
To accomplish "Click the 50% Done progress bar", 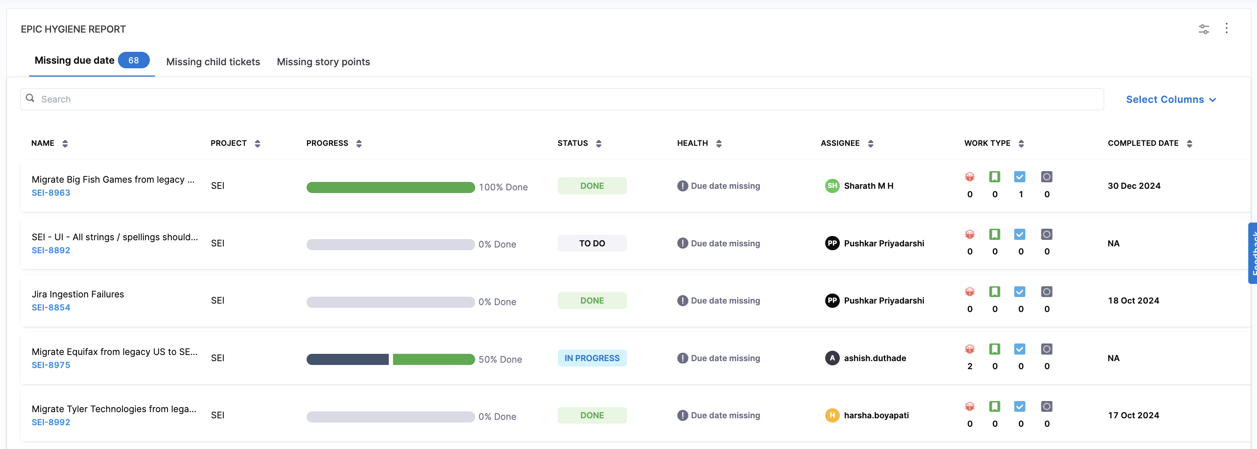I will pyautogui.click(x=390, y=359).
